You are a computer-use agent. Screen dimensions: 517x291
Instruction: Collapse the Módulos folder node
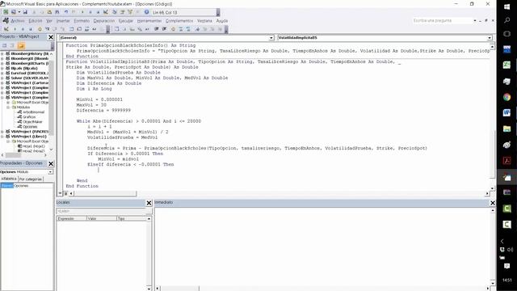pos(8,108)
